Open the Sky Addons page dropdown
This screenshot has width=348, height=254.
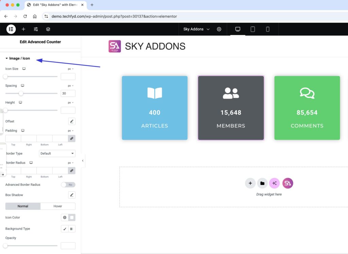(196, 29)
